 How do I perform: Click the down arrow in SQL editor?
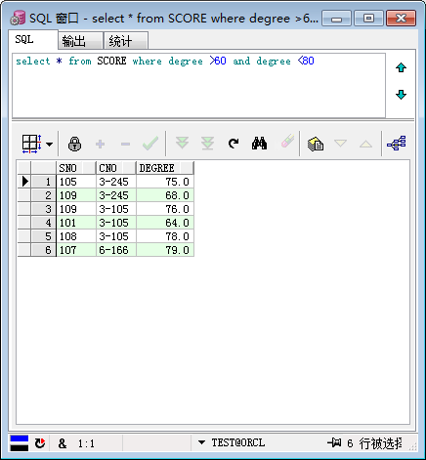pyautogui.click(x=401, y=95)
